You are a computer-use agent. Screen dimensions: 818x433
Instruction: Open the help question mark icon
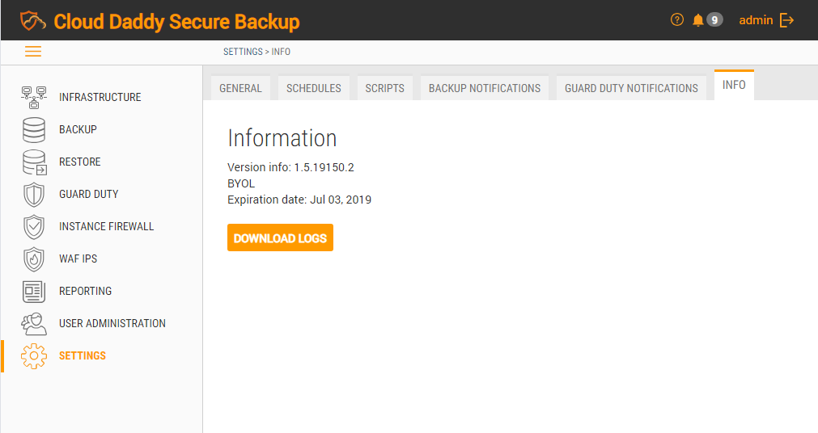(x=676, y=20)
